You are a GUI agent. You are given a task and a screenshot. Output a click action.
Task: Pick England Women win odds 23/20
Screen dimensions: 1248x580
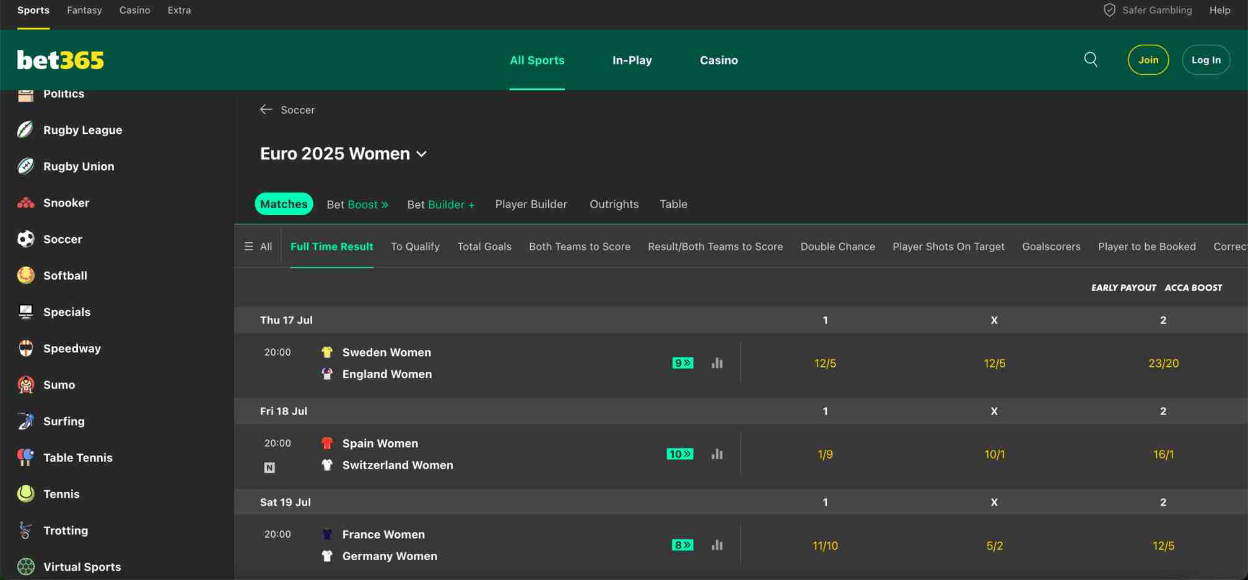pyautogui.click(x=1163, y=363)
